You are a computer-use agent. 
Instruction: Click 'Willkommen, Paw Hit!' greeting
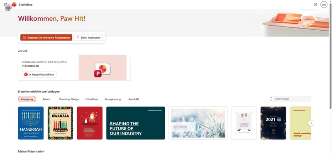tap(51, 18)
